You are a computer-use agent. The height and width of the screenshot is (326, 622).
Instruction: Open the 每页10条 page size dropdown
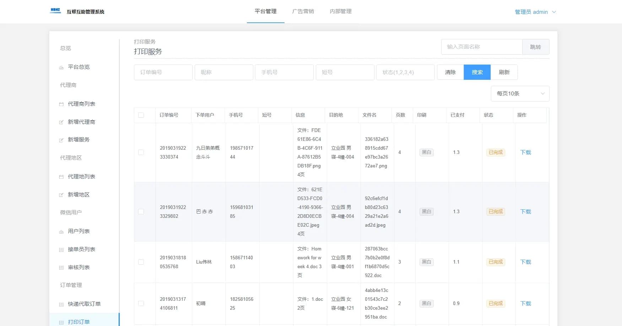[x=520, y=94]
